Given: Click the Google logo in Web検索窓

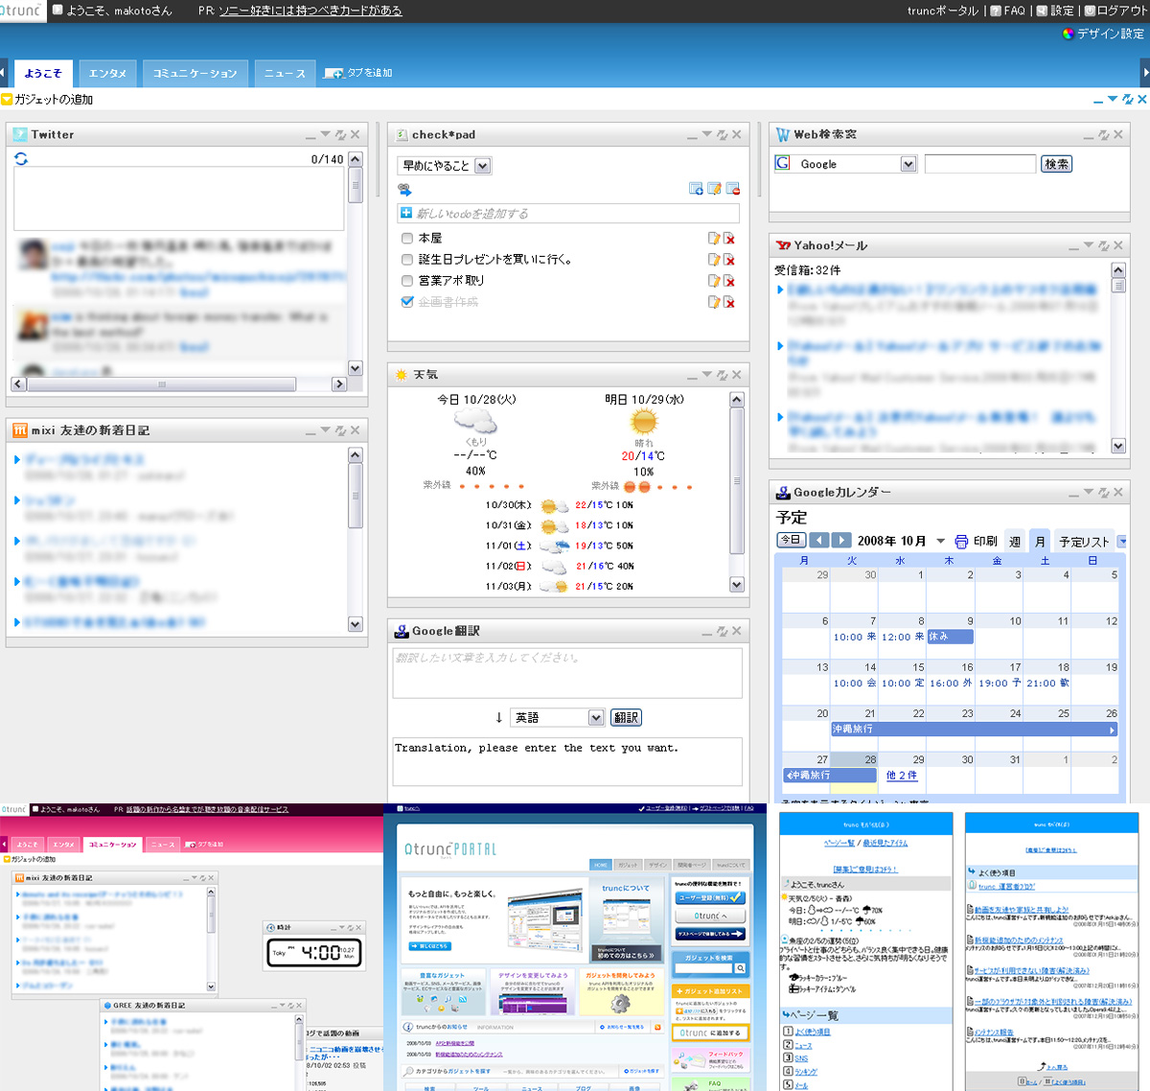Looking at the screenshot, I should (x=783, y=163).
